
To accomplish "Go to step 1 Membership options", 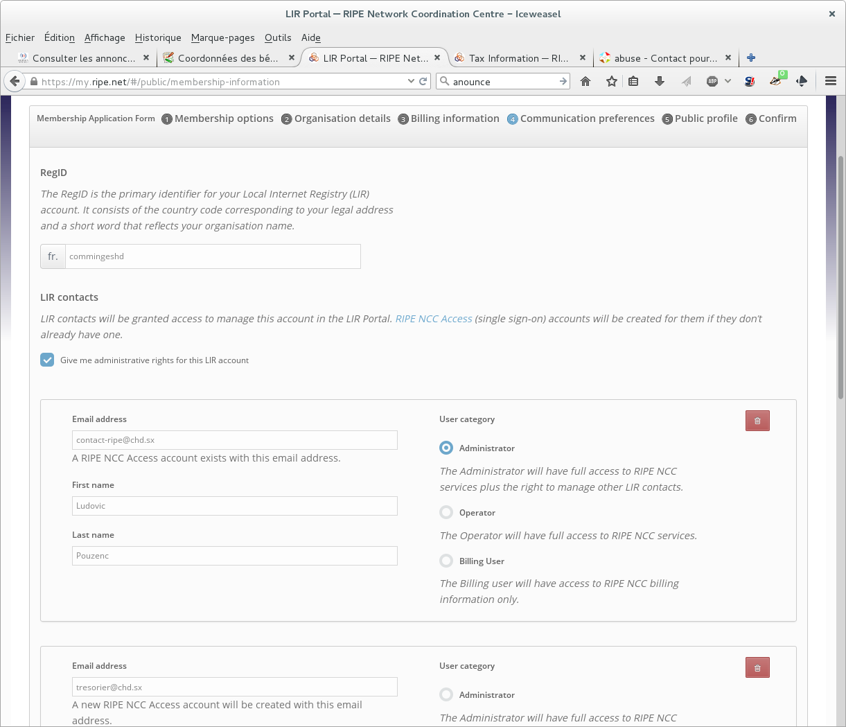I will [x=218, y=119].
